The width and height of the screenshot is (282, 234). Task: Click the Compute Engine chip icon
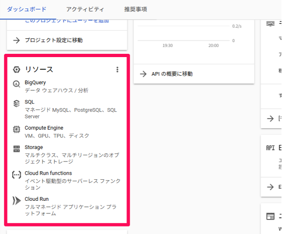(x=16, y=130)
